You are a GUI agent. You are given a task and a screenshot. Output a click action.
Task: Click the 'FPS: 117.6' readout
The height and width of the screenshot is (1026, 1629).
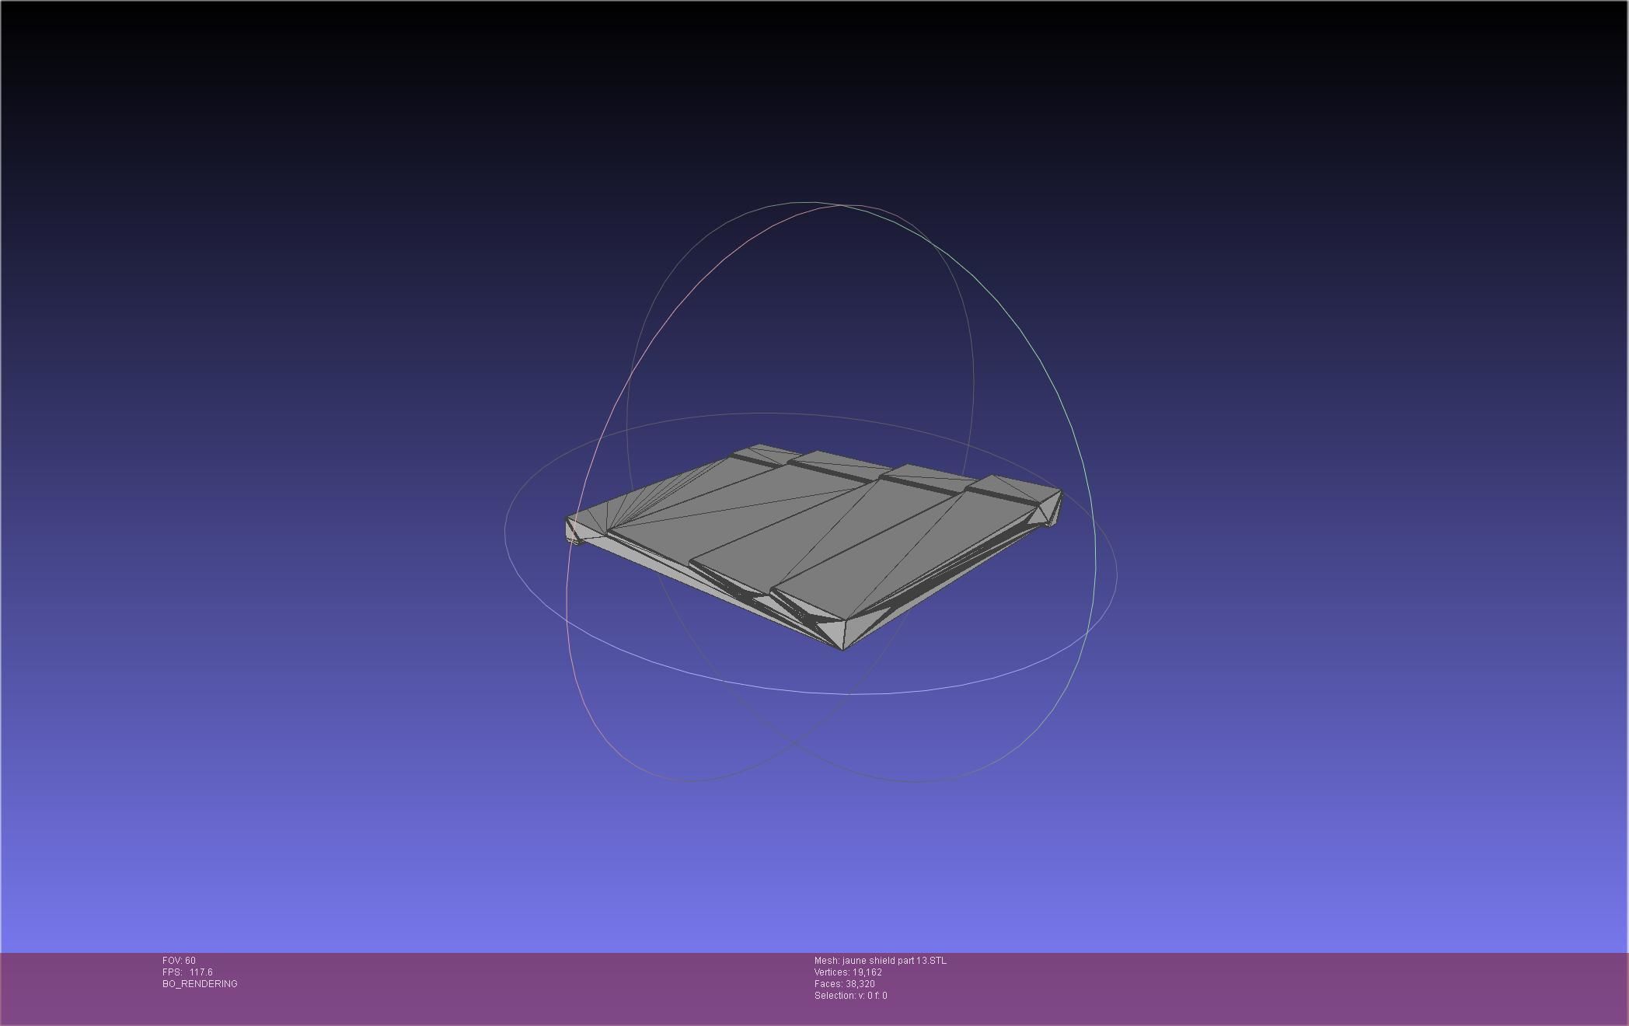pos(187,972)
